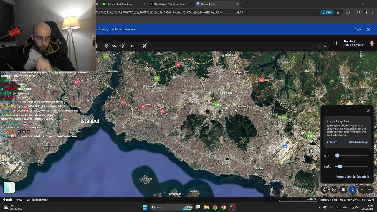Click the Yükle install app button
Image resolution: width=377 pixels, height=212 pixels.
pos(327,12)
